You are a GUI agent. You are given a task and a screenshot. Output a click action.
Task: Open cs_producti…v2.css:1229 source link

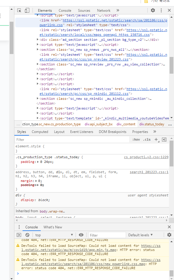pyautogui.click(x=146, y=157)
